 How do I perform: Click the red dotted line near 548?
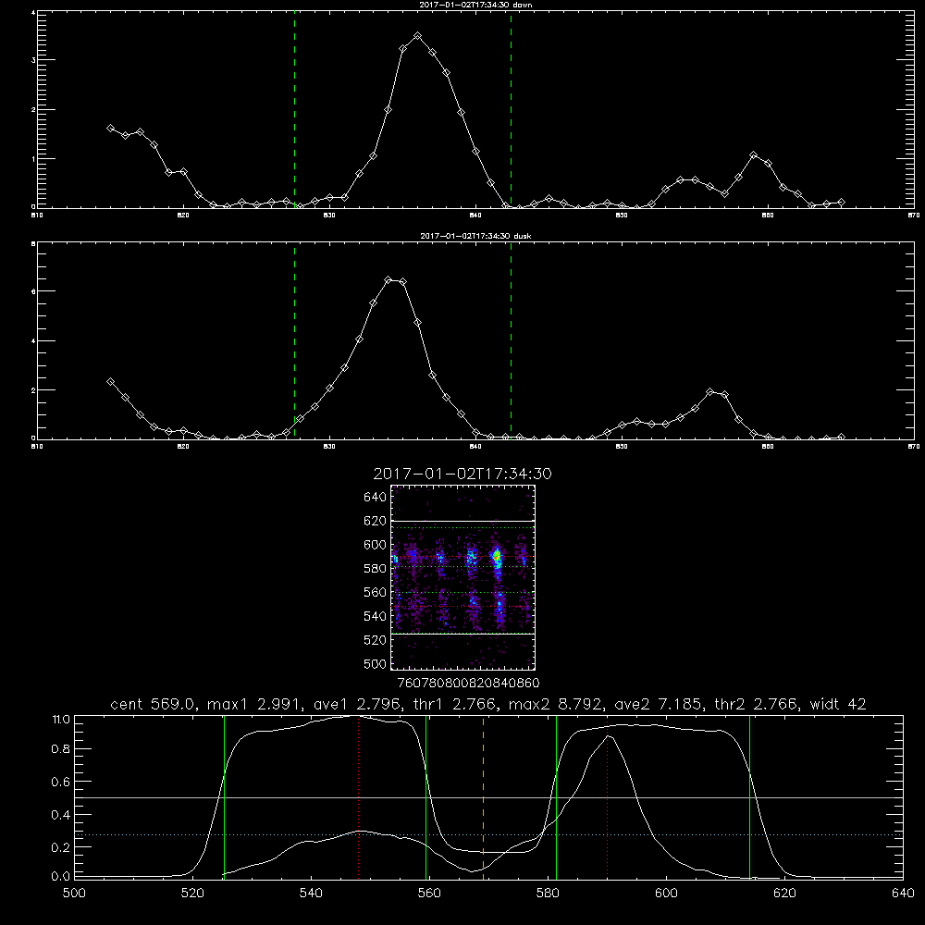358,796
